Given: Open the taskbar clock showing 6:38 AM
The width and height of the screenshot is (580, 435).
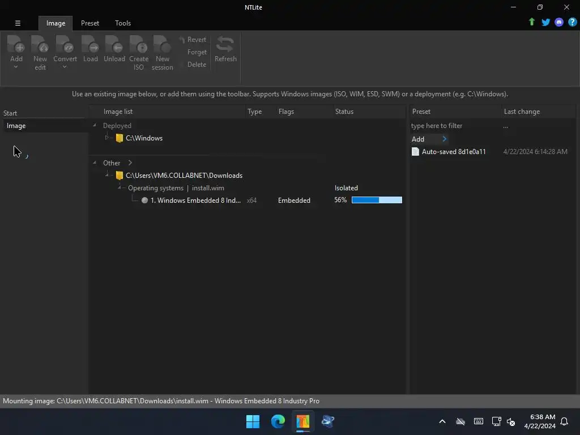Looking at the screenshot, I should point(540,421).
